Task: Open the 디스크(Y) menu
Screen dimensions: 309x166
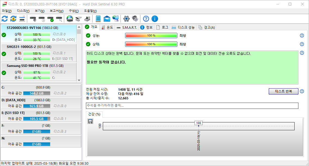Action: point(23,11)
